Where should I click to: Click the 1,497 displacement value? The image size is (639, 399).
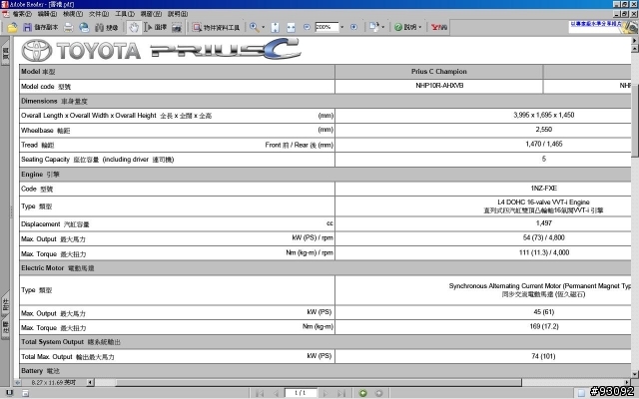[543, 223]
